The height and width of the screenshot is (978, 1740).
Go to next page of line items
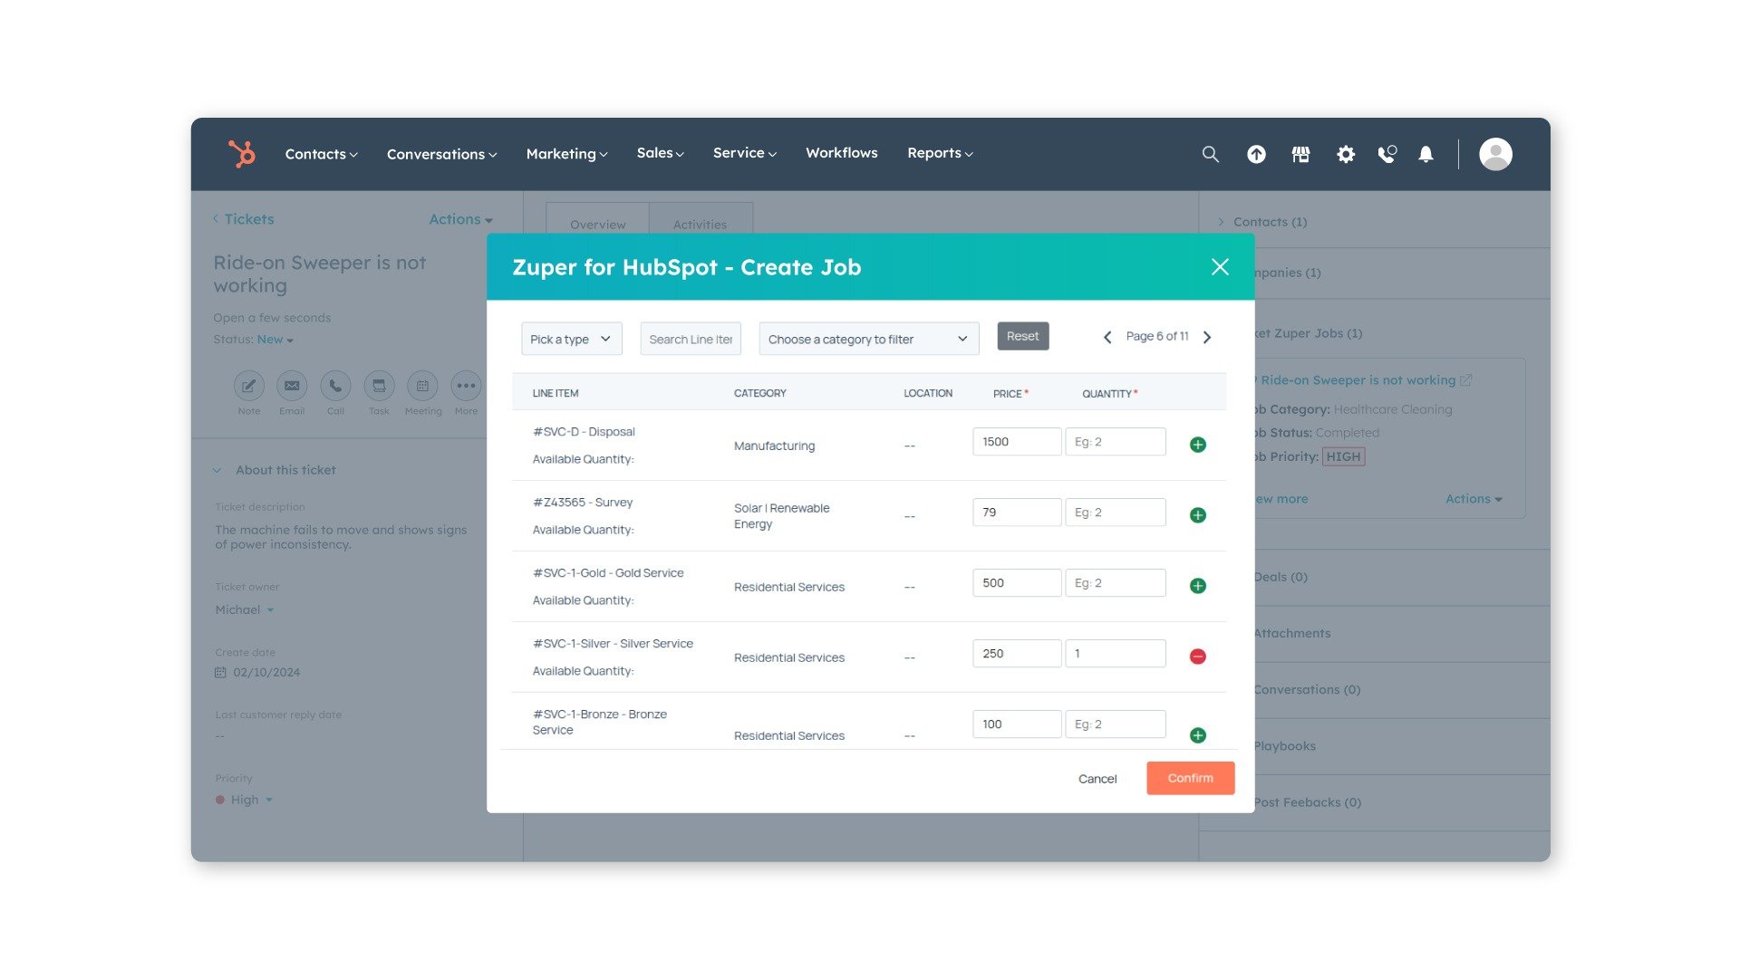tap(1207, 338)
